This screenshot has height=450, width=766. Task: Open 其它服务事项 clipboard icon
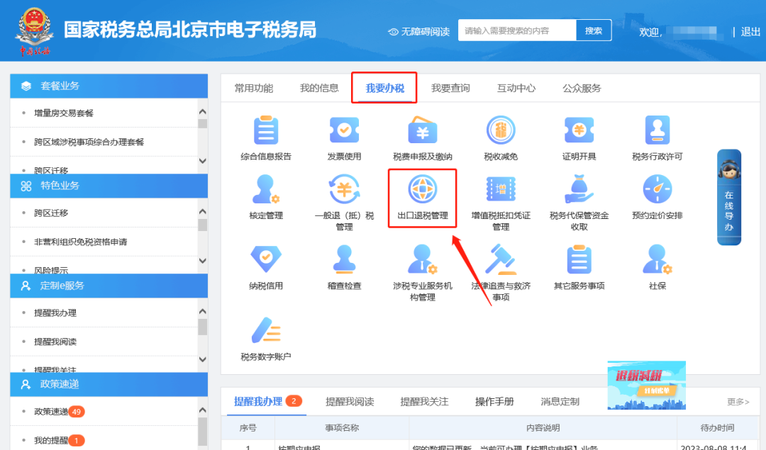point(579,259)
